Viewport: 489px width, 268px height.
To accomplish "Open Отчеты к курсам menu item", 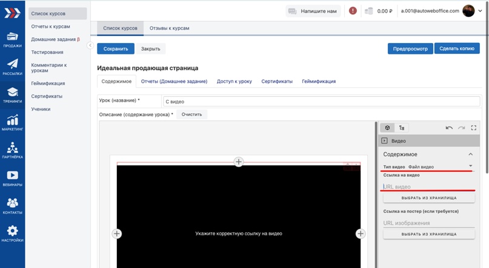I will pos(50,27).
